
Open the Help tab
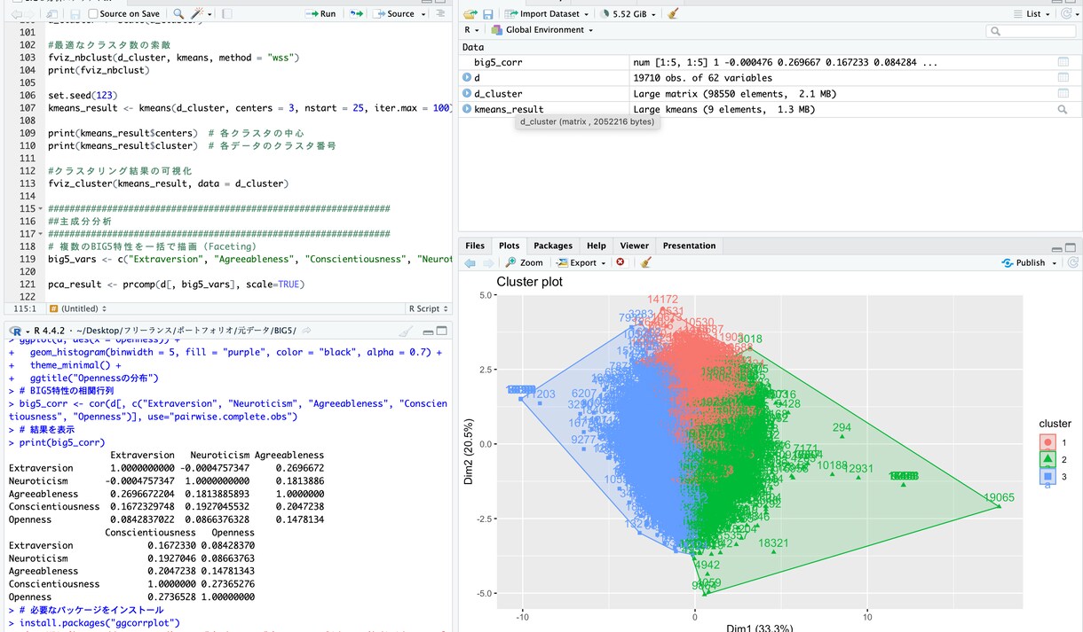(x=597, y=246)
